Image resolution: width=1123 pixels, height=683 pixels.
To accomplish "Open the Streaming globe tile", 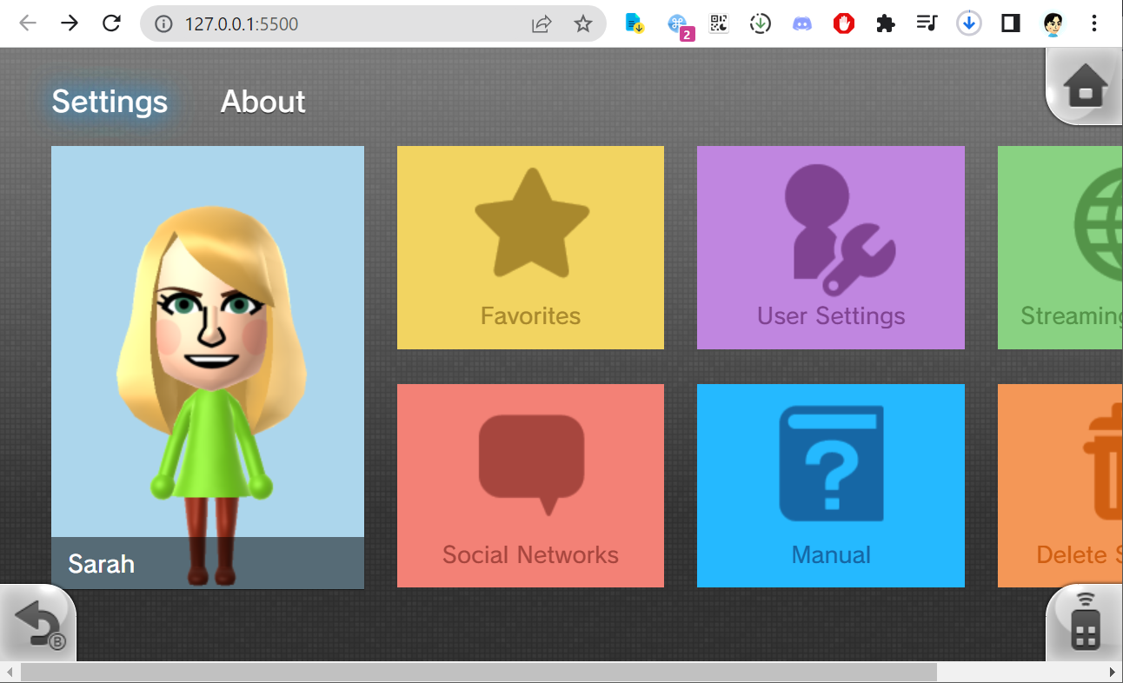I will pyautogui.click(x=1060, y=248).
